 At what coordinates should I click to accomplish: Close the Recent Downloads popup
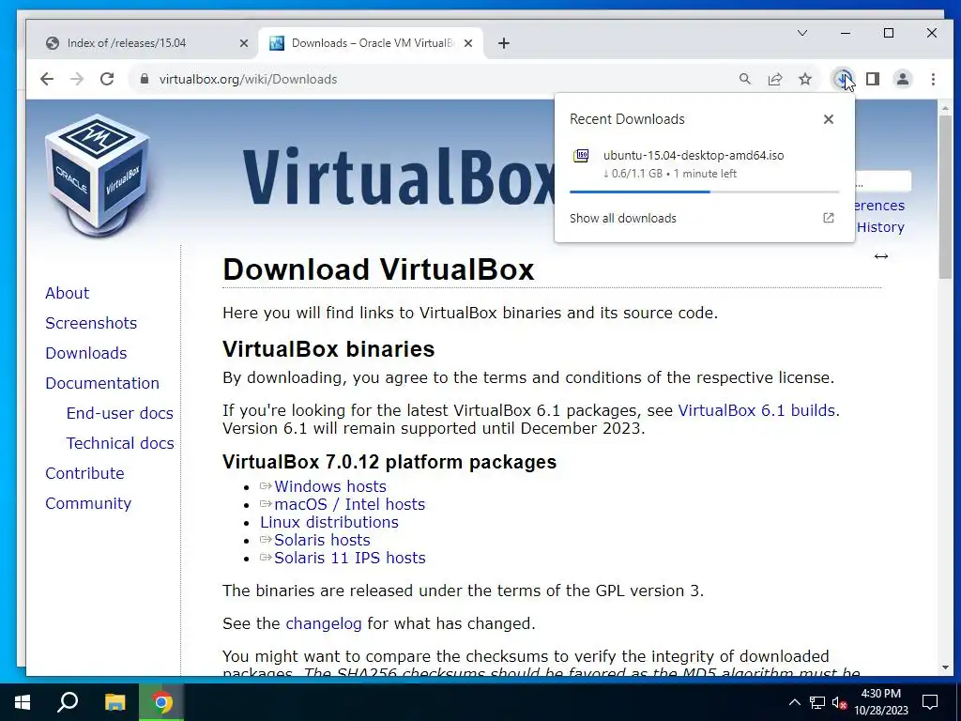coord(829,119)
